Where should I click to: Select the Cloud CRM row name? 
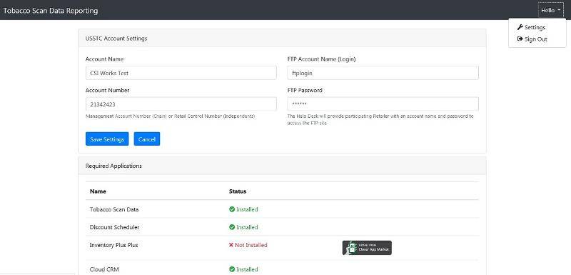(x=104, y=269)
